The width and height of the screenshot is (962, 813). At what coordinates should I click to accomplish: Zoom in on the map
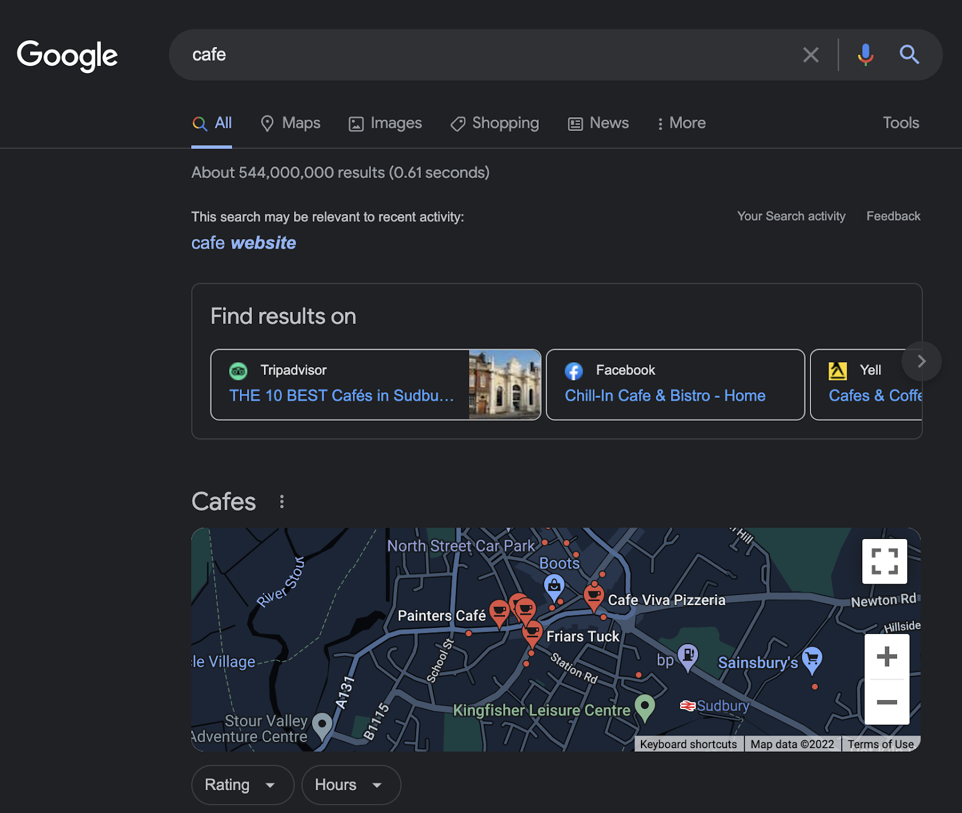click(887, 656)
